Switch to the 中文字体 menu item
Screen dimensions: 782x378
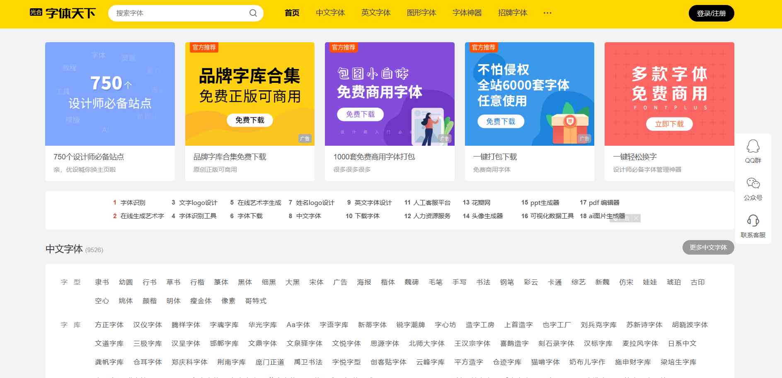coord(331,13)
